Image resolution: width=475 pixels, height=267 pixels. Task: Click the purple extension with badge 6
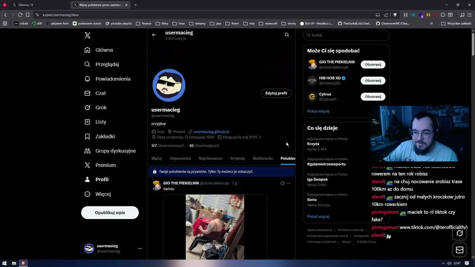tap(421, 15)
